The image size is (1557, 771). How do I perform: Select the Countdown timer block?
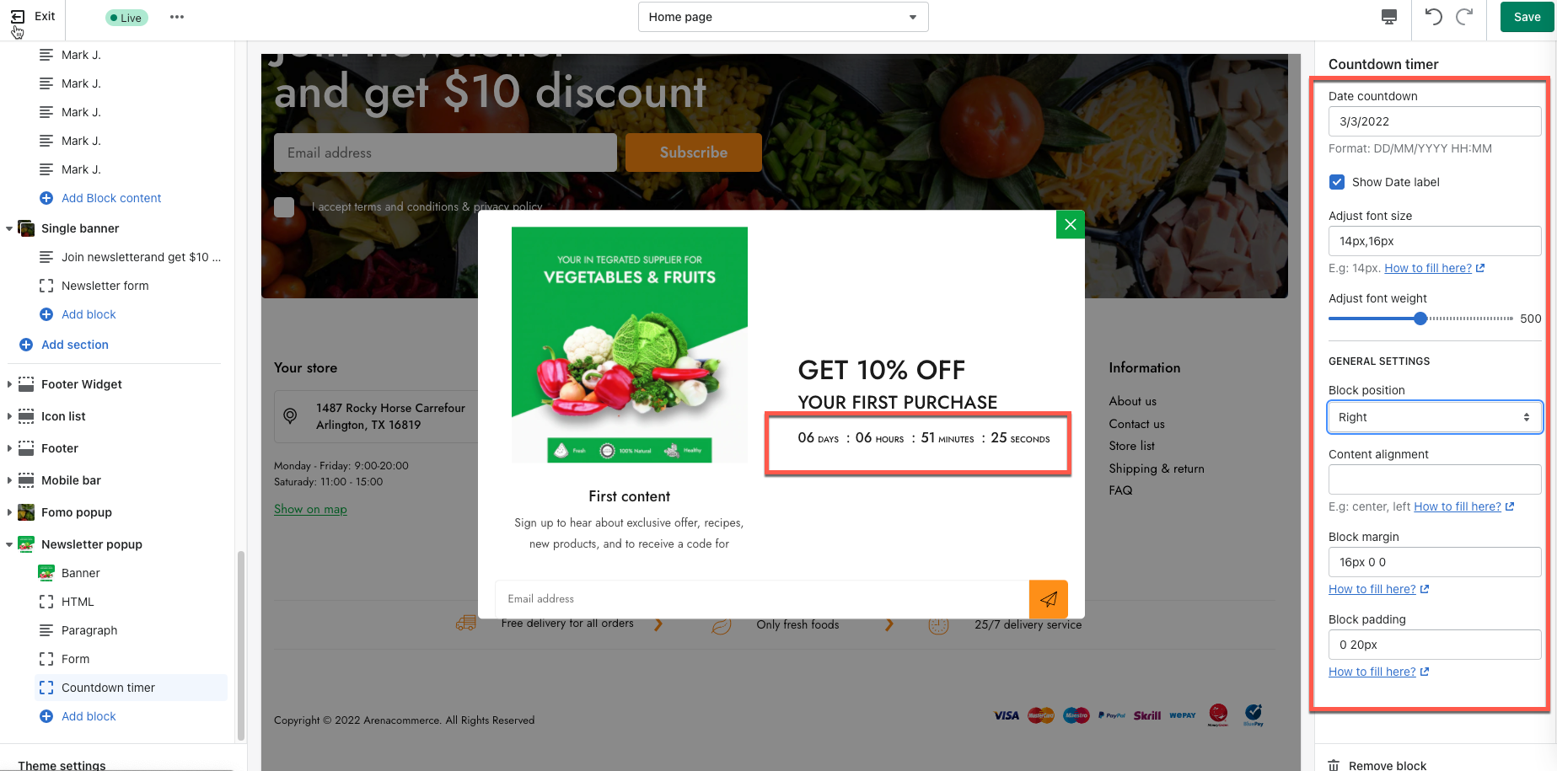[x=108, y=688]
